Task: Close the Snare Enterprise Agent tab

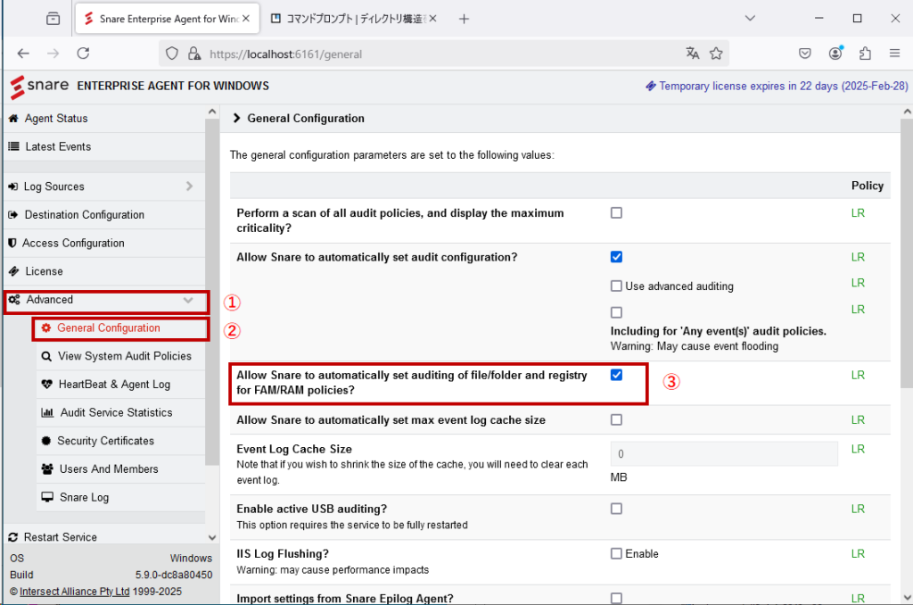Action: click(246, 19)
